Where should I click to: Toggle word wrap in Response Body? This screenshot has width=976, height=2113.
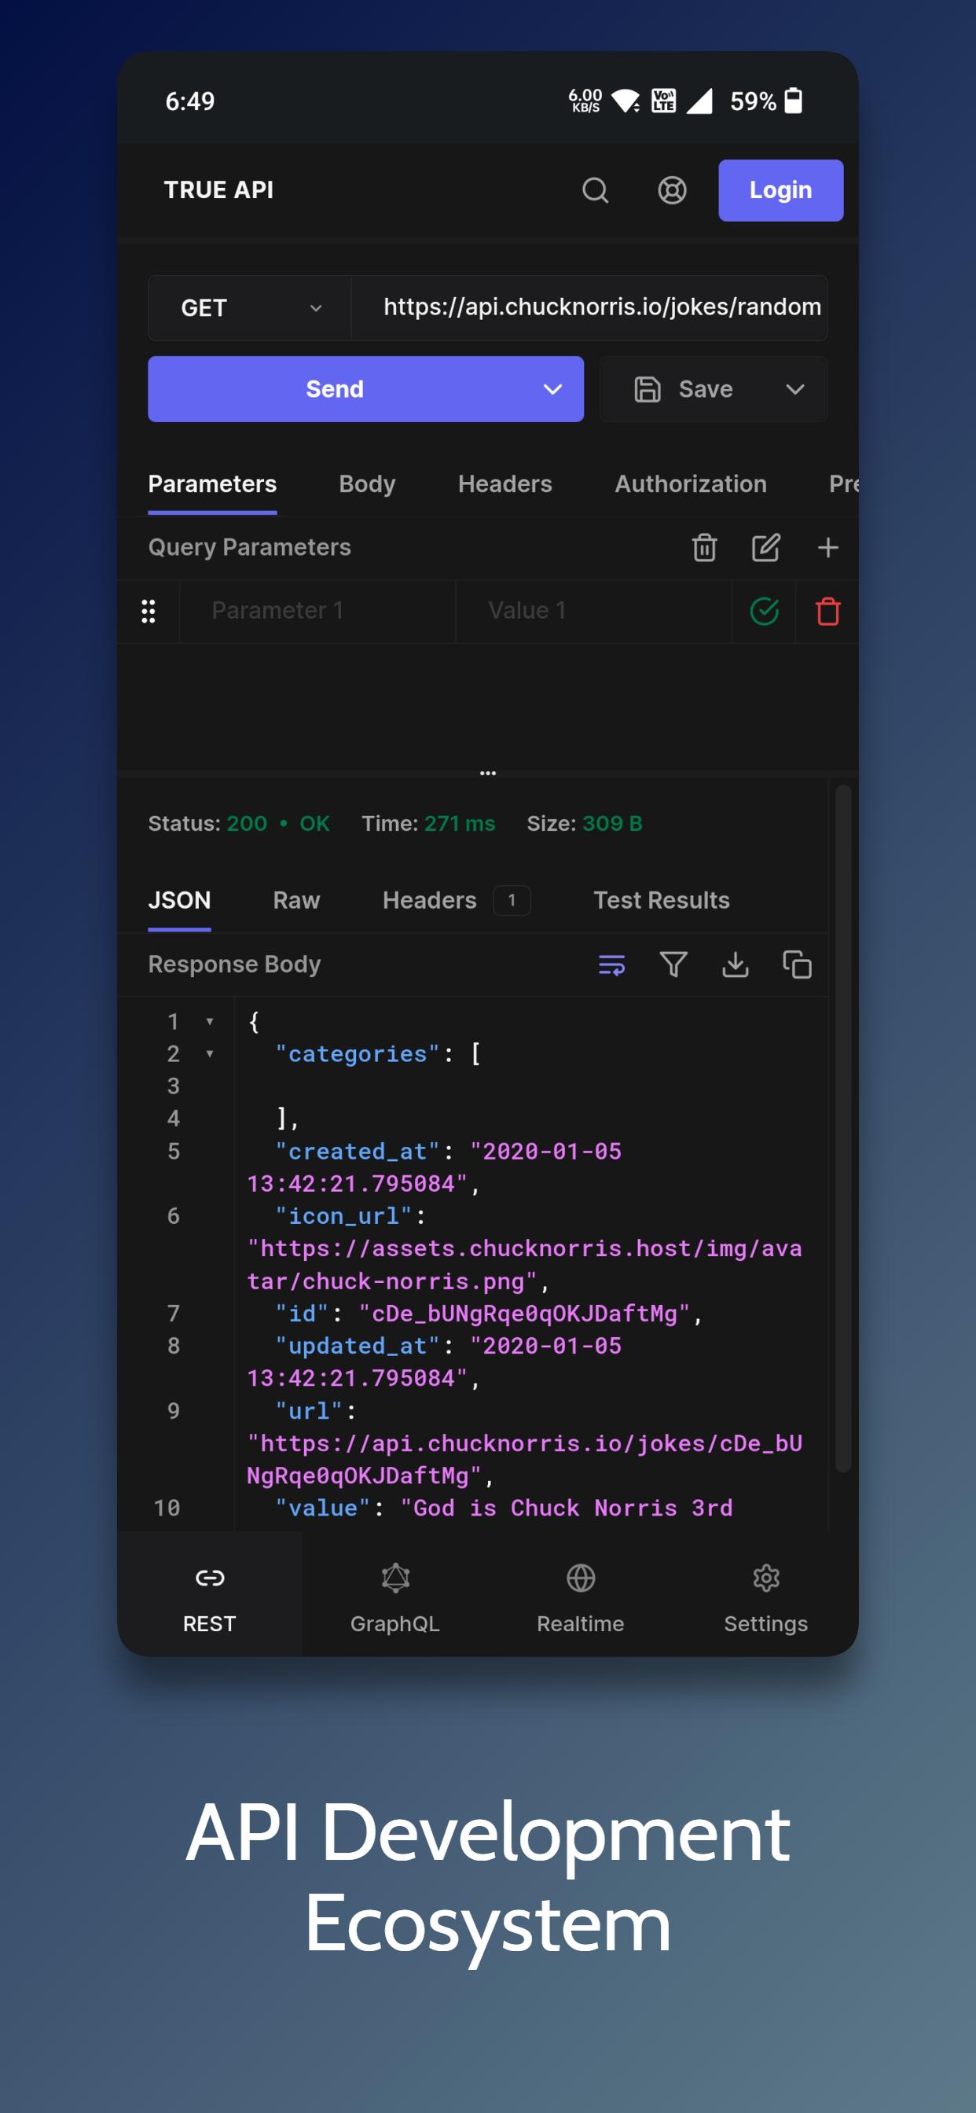[612, 965]
